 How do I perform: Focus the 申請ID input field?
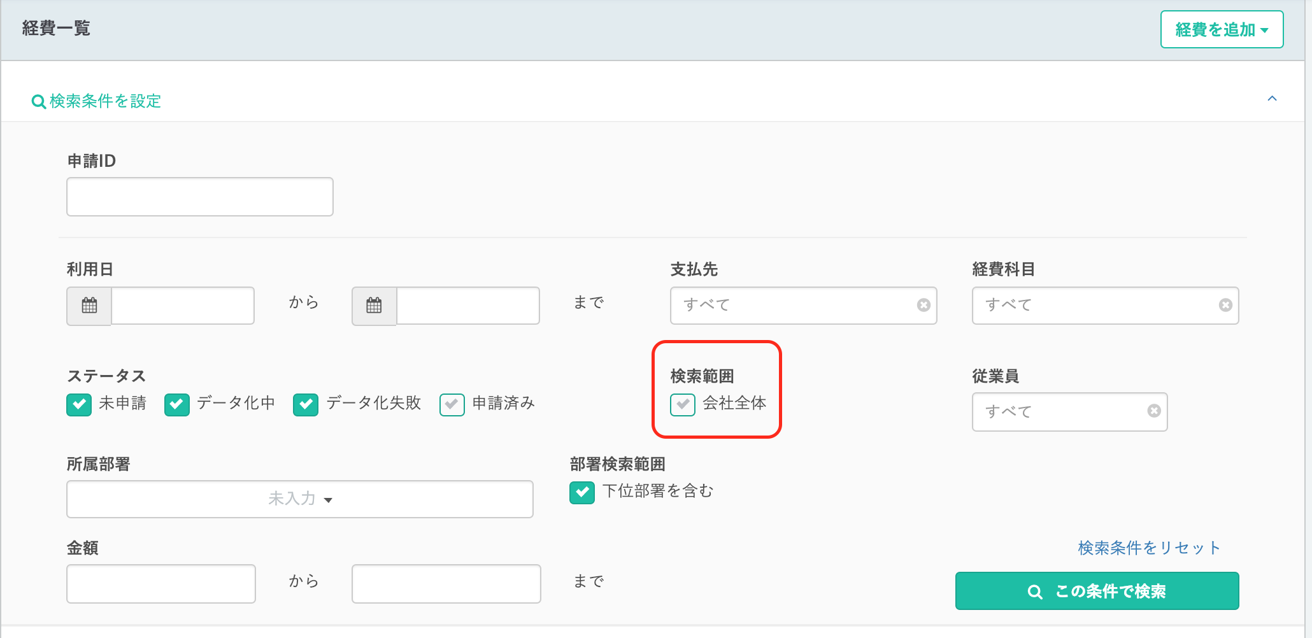tap(200, 197)
